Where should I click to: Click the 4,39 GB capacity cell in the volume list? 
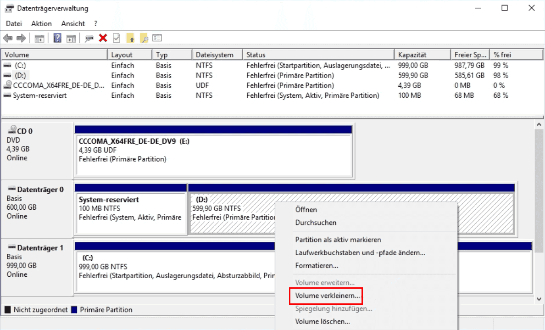point(410,85)
